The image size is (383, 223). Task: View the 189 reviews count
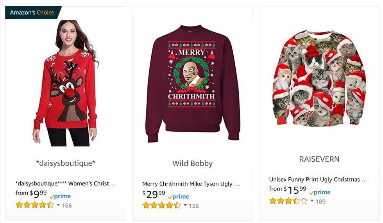(320, 202)
